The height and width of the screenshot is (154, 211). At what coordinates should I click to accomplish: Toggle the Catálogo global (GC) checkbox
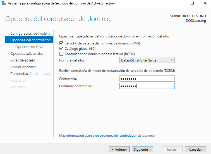61,49
